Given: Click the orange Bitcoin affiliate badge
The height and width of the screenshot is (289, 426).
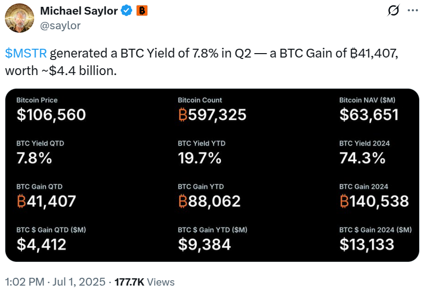Looking at the screenshot, I should pos(142,11).
